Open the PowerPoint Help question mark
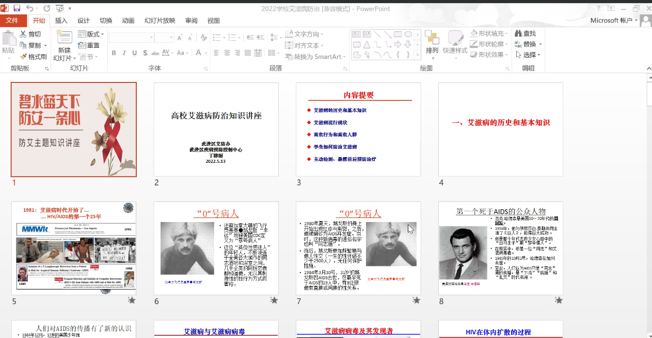 [x=598, y=8]
